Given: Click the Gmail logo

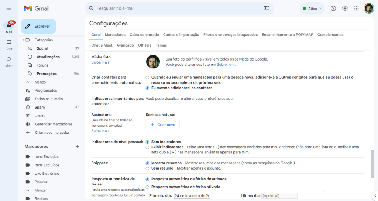Looking at the screenshot, I should pos(37,8).
